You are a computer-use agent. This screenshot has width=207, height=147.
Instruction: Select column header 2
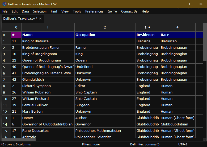click(105, 27)
